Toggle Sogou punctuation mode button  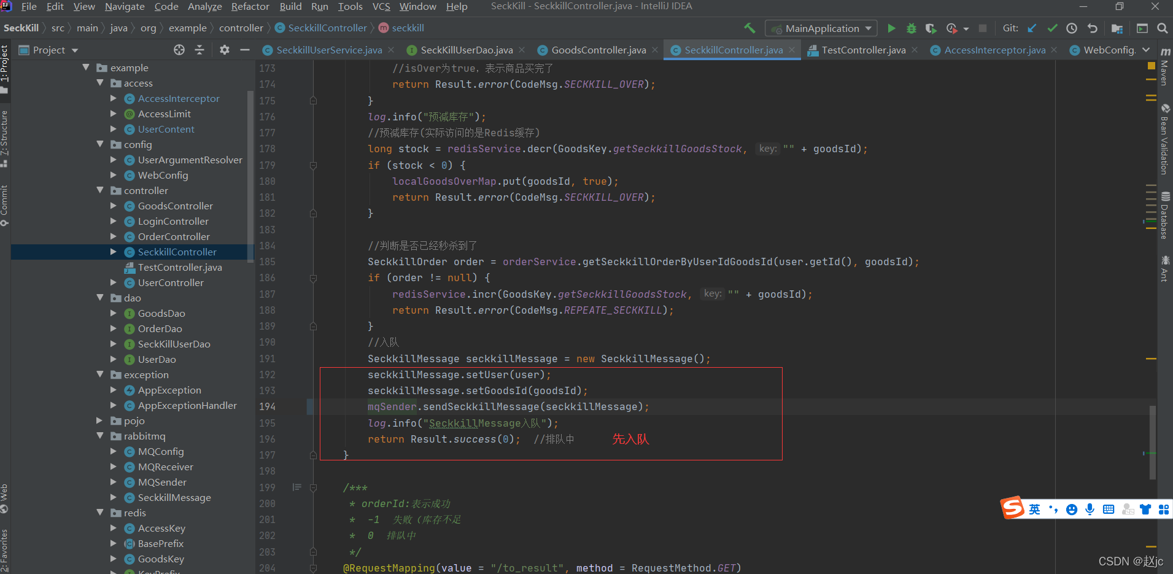(1053, 510)
